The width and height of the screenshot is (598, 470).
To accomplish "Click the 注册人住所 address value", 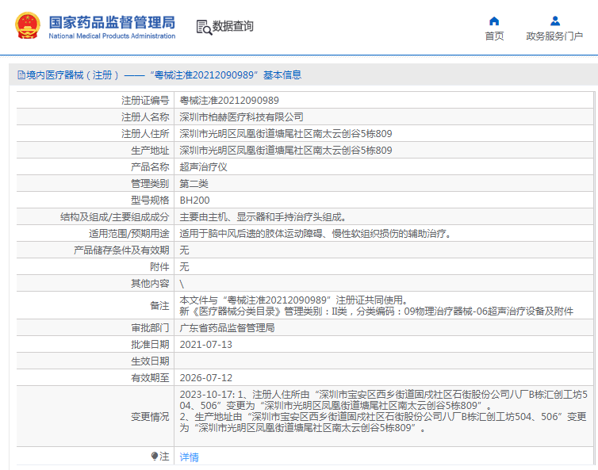I will [286, 134].
